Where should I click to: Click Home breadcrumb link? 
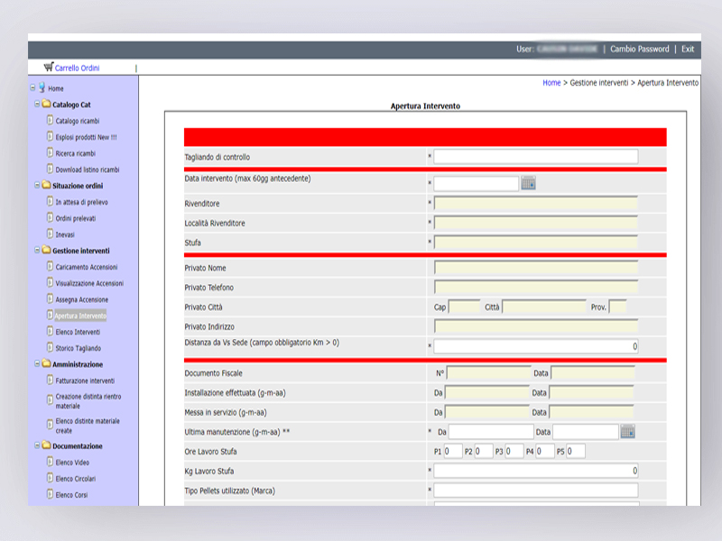551,82
